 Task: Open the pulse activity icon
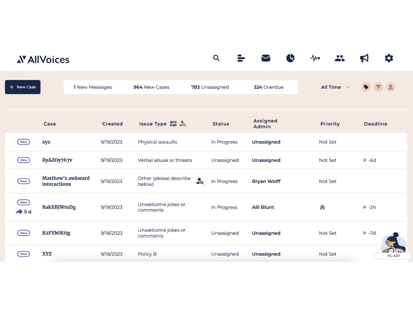point(315,58)
